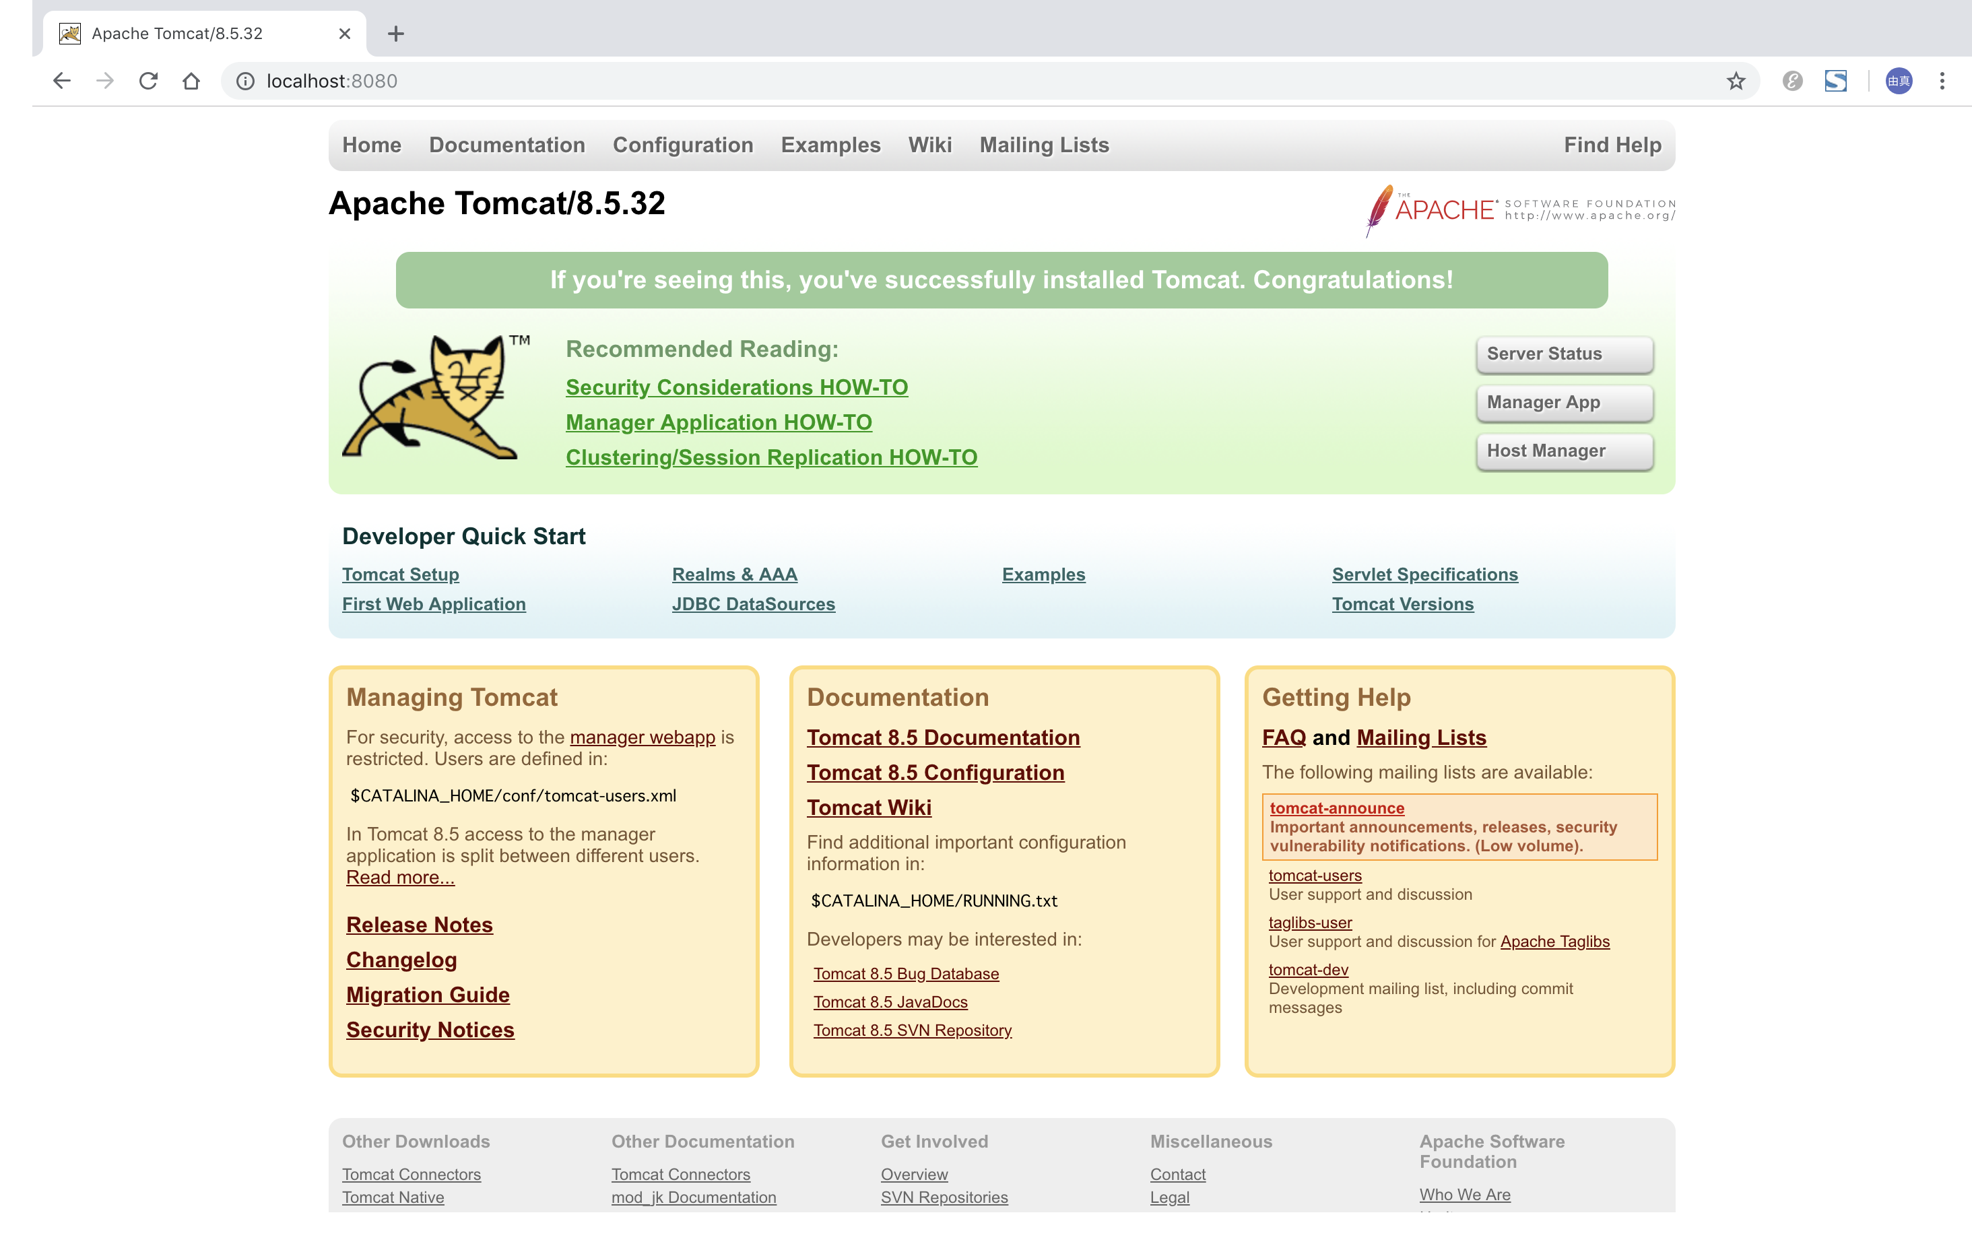Image resolution: width=1972 pixels, height=1250 pixels.
Task: Open the Servlet Specifications link
Action: (1425, 574)
